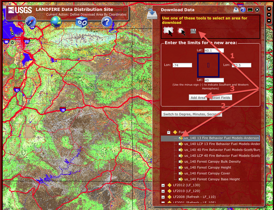Switch to Degree, Minutes, Seconds

(x=192, y=114)
